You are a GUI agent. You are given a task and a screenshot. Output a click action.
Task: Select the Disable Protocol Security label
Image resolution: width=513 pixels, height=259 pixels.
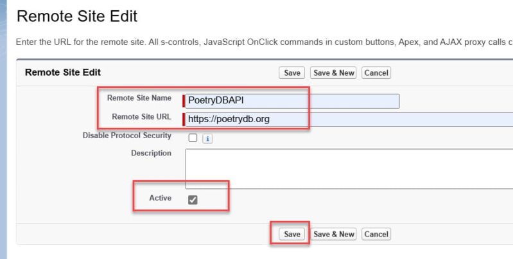coord(127,136)
